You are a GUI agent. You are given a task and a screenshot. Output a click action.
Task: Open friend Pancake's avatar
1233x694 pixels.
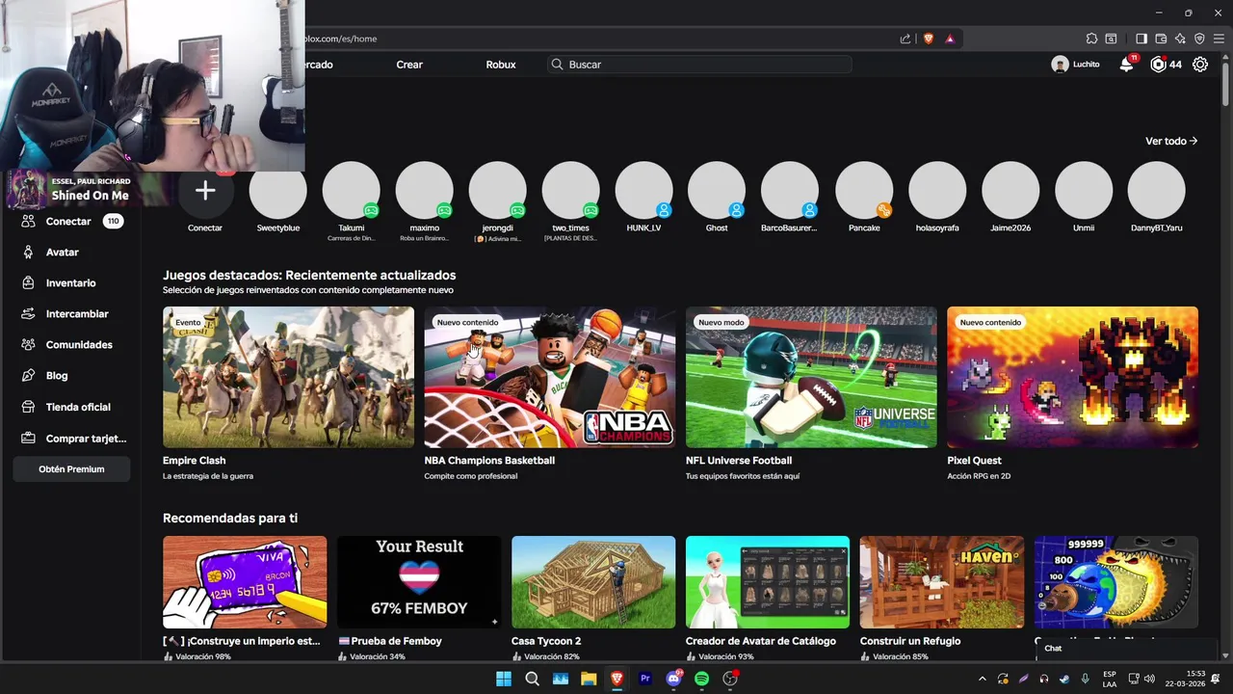[864, 190]
